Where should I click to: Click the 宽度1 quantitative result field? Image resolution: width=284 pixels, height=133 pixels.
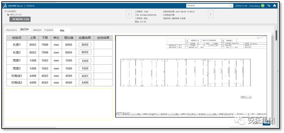[85, 61]
